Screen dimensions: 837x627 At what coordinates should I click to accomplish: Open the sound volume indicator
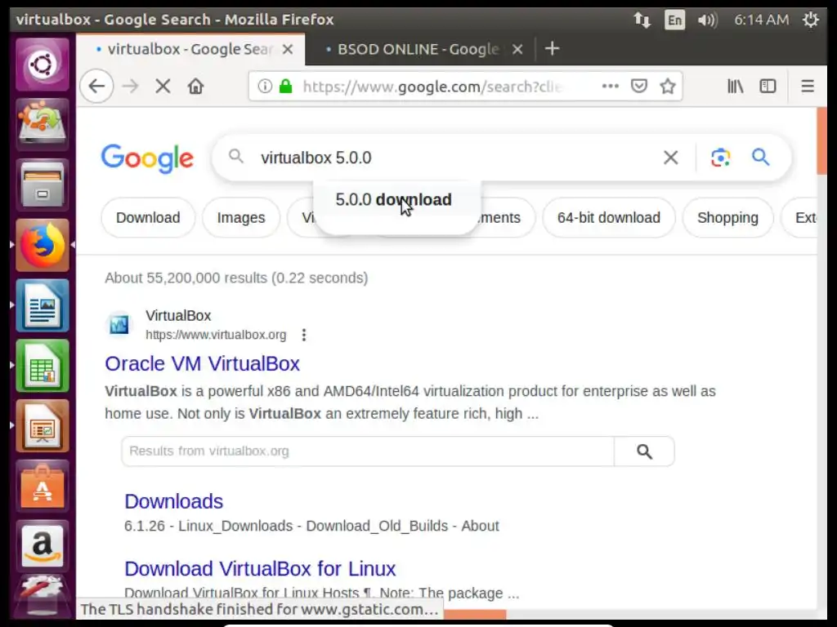707,20
